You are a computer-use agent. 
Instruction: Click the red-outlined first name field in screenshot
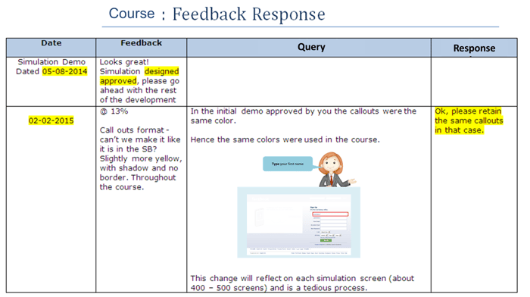tap(330, 214)
